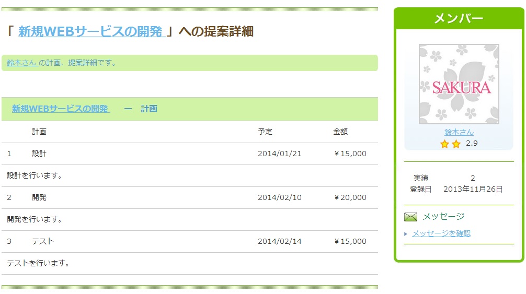The width and height of the screenshot is (526, 294).
Task: Select the 開発 plan name cell
Action: 39,197
